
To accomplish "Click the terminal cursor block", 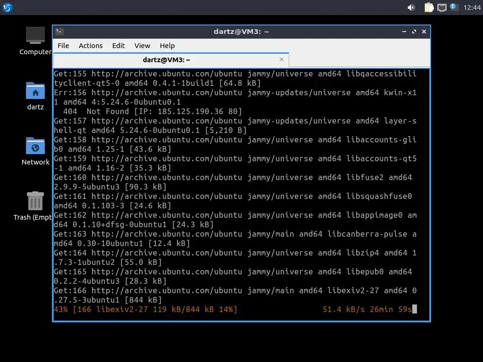I will coord(415,309).
